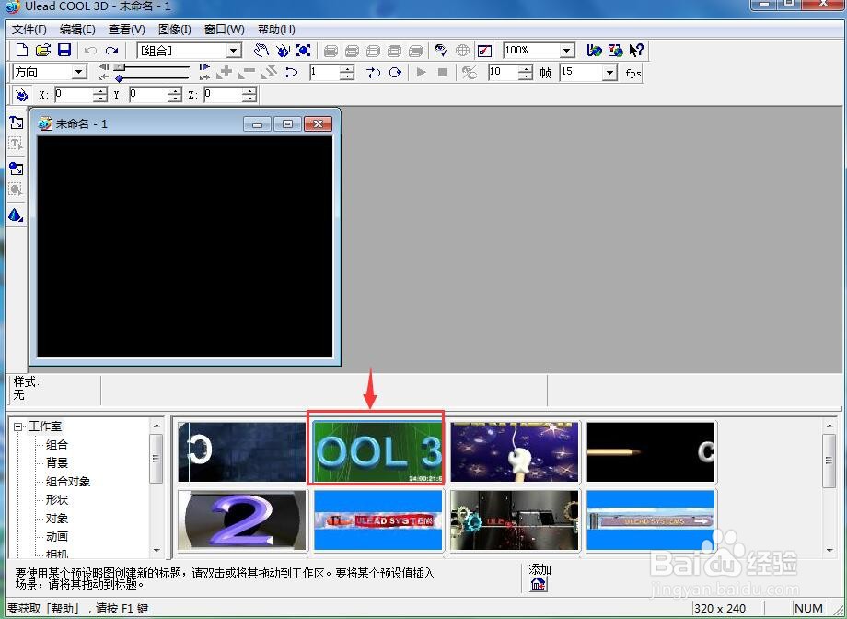The image size is (847, 619).
Task: Collapse the 工作室 tree node
Action: pos(17,426)
